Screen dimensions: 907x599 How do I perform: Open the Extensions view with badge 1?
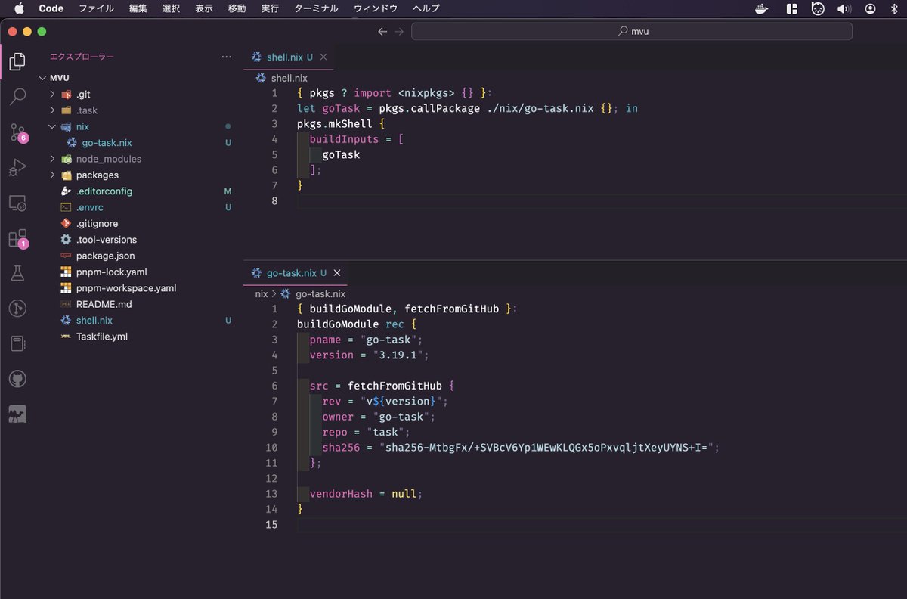coord(17,238)
